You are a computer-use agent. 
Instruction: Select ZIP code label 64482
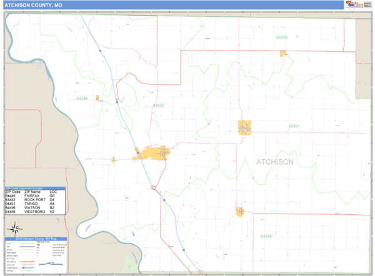[x=159, y=106]
